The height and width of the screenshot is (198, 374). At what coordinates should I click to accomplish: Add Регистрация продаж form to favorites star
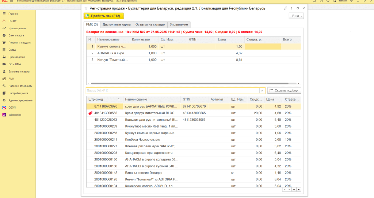coord(86,8)
